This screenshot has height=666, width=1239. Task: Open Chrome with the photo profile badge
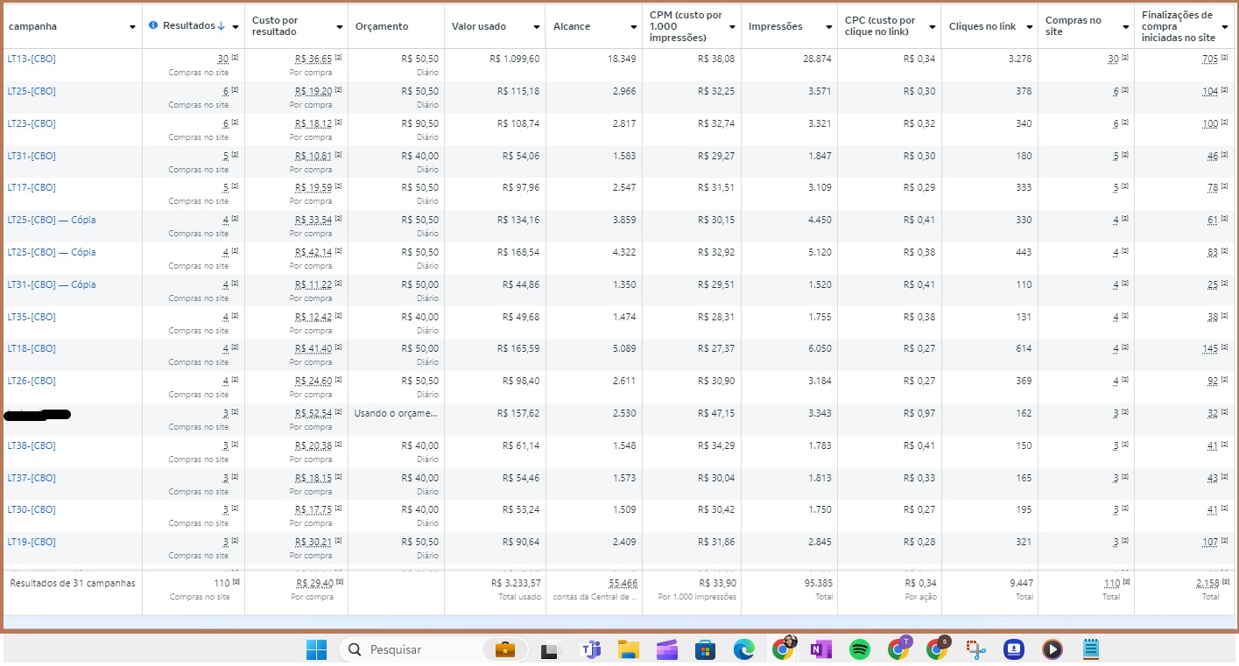(784, 648)
